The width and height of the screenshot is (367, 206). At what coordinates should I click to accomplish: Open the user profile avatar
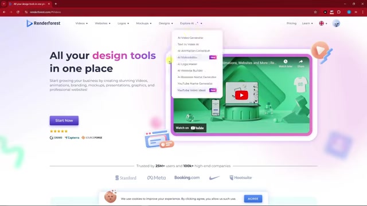click(336, 23)
